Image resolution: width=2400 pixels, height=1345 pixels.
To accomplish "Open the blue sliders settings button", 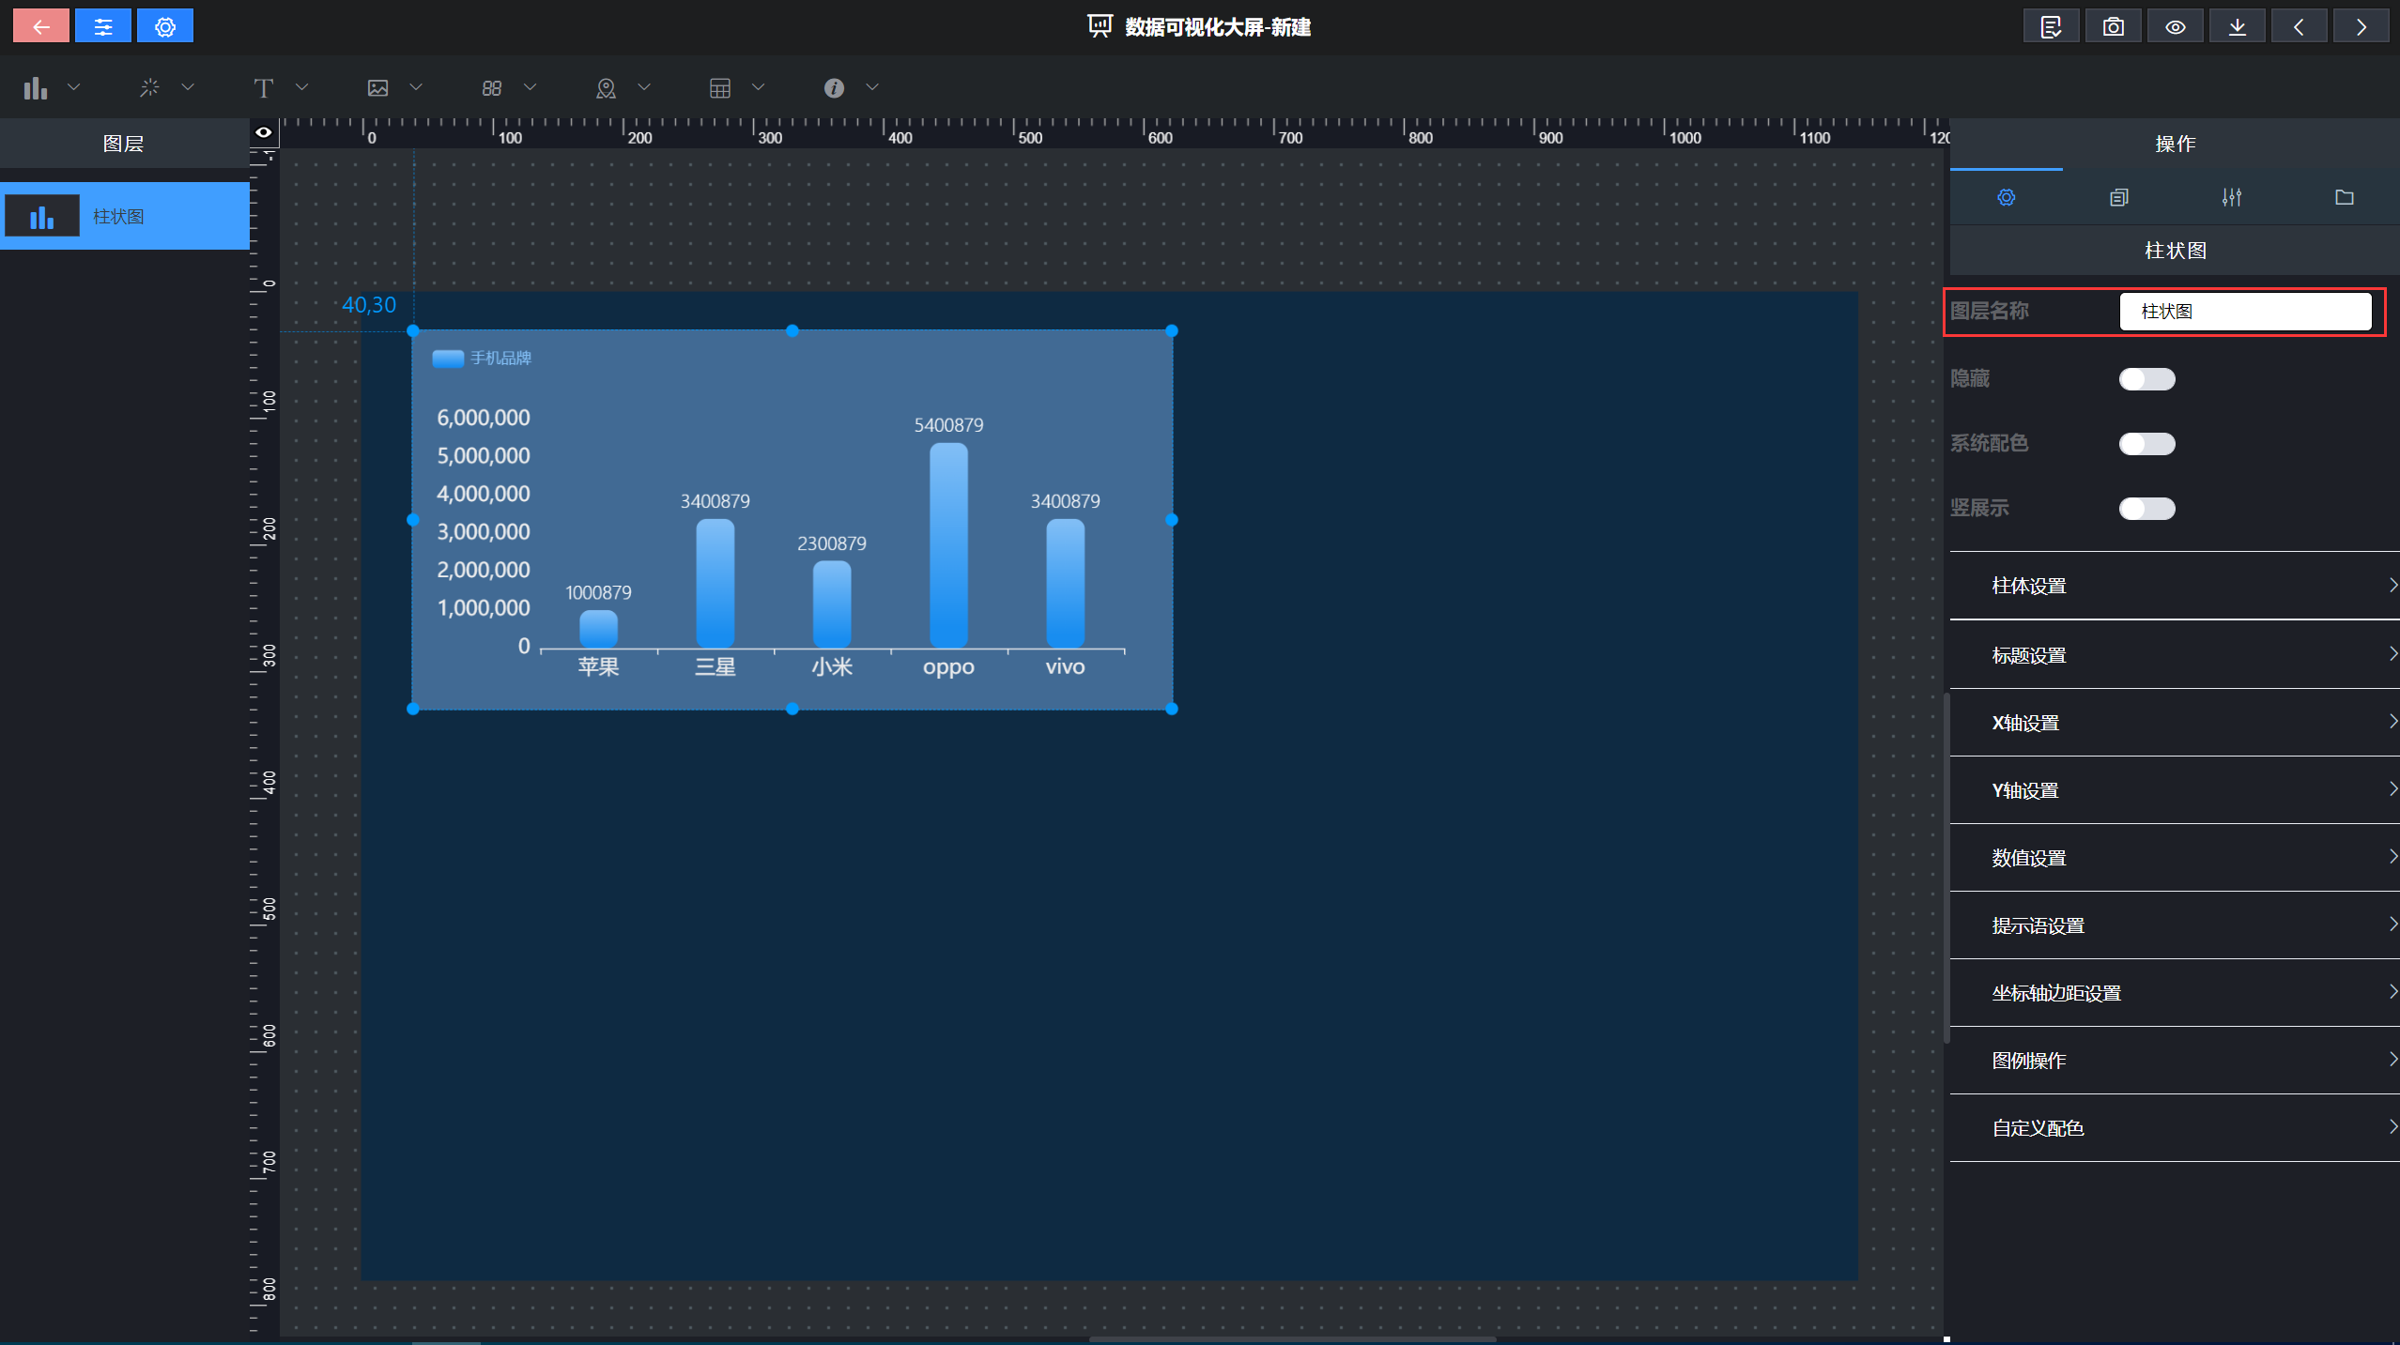I will 103,26.
